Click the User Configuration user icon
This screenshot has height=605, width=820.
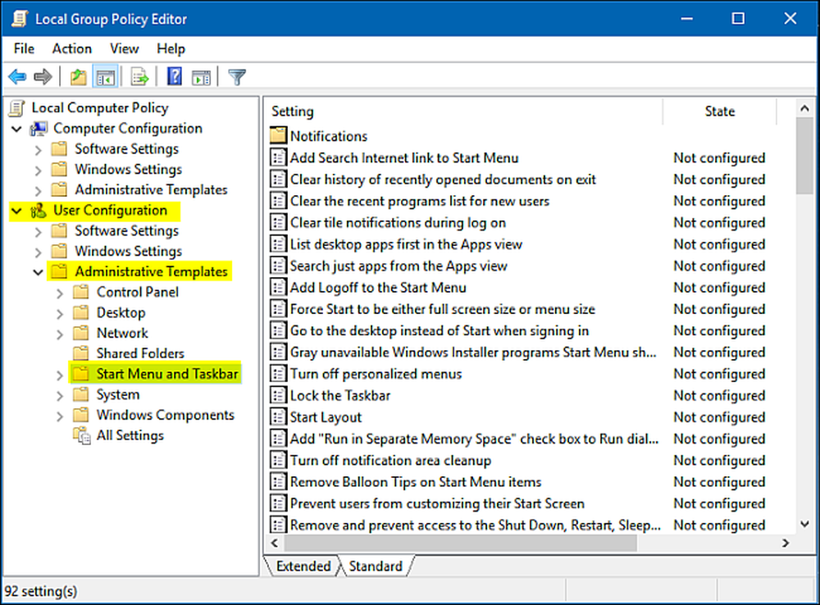click(x=39, y=211)
